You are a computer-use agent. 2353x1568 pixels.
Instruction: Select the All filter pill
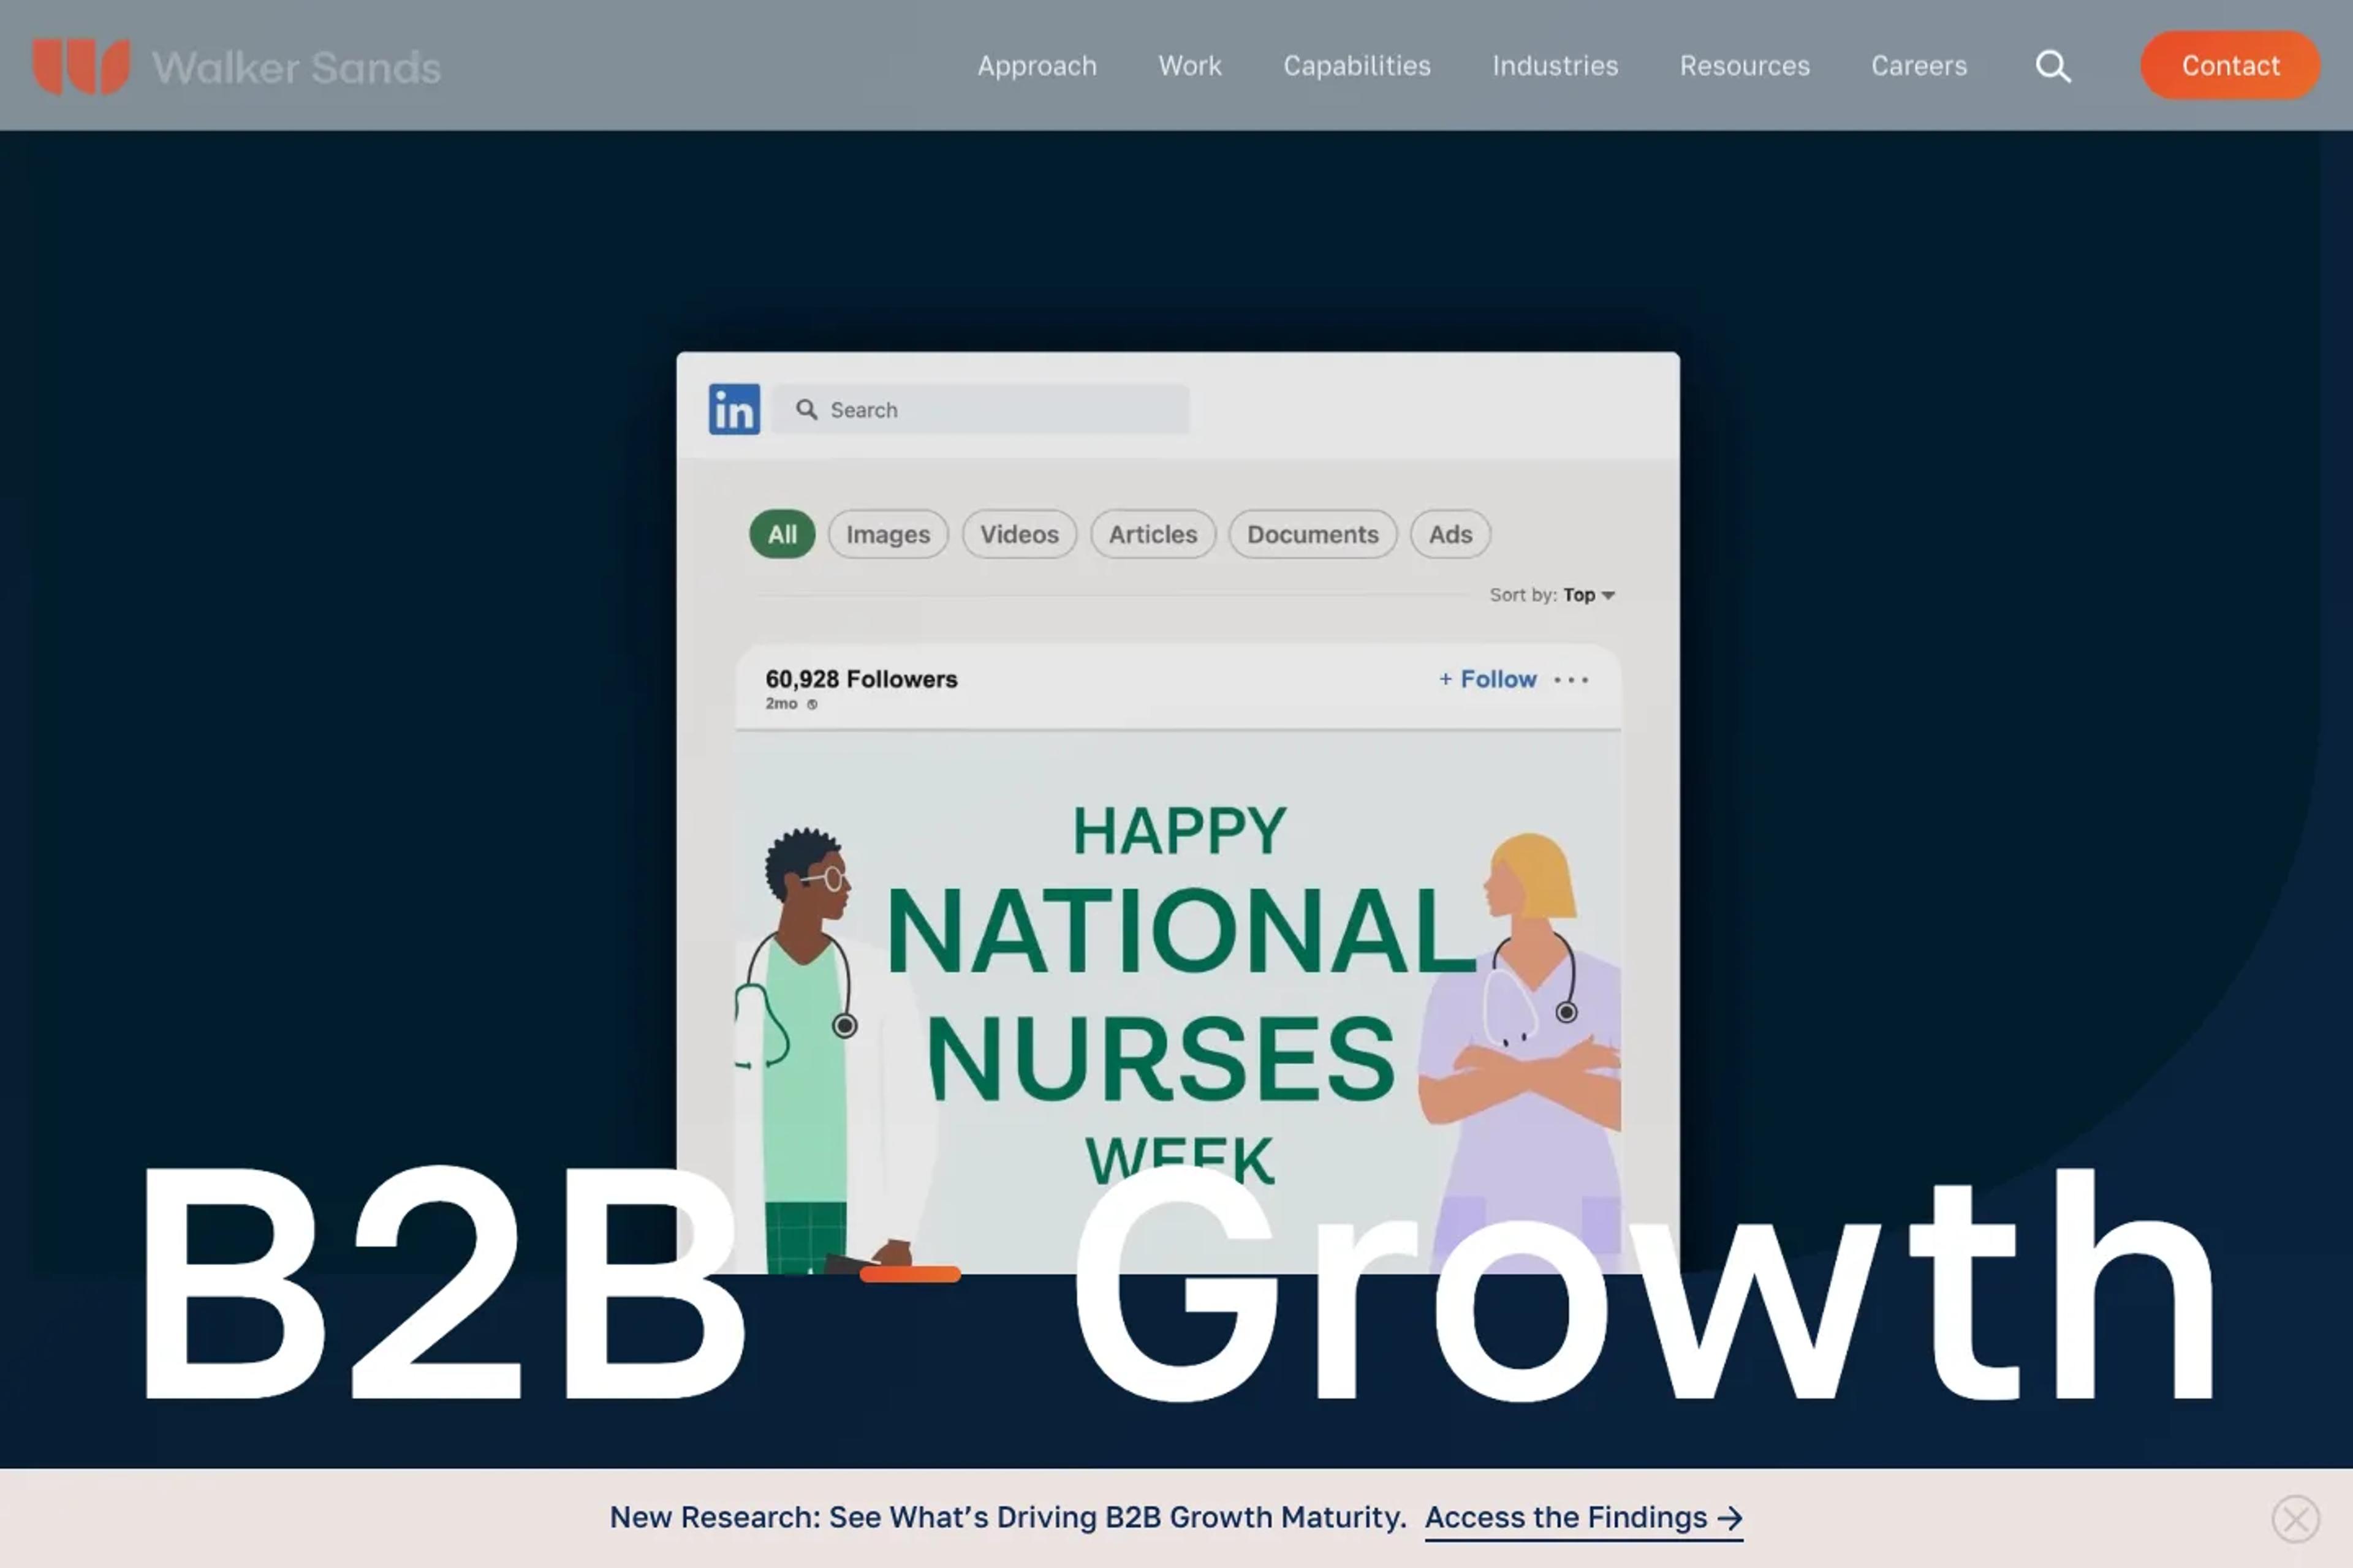(x=781, y=534)
